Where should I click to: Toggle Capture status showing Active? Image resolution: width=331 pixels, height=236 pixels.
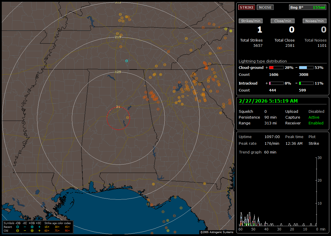(314, 117)
